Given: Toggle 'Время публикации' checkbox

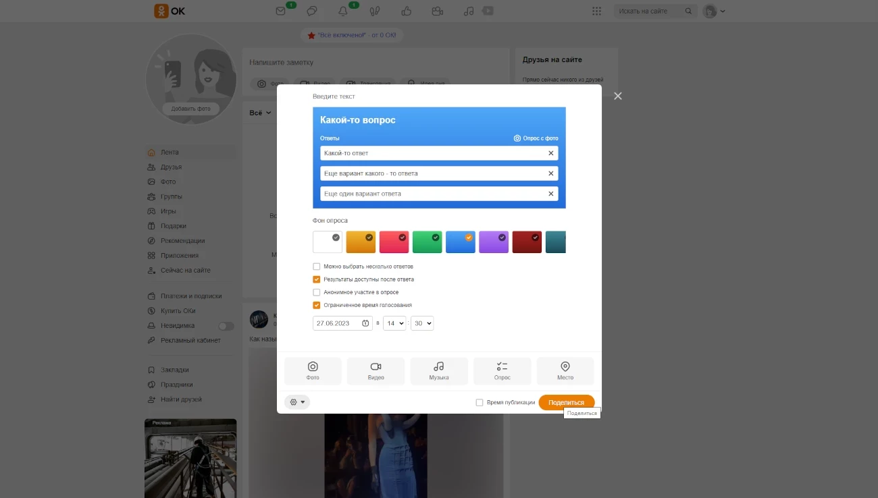Looking at the screenshot, I should [480, 403].
